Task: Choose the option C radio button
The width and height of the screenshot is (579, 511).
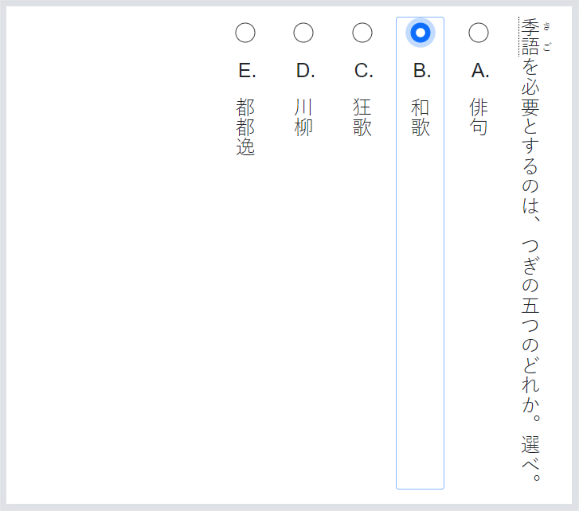Action: 362,33
